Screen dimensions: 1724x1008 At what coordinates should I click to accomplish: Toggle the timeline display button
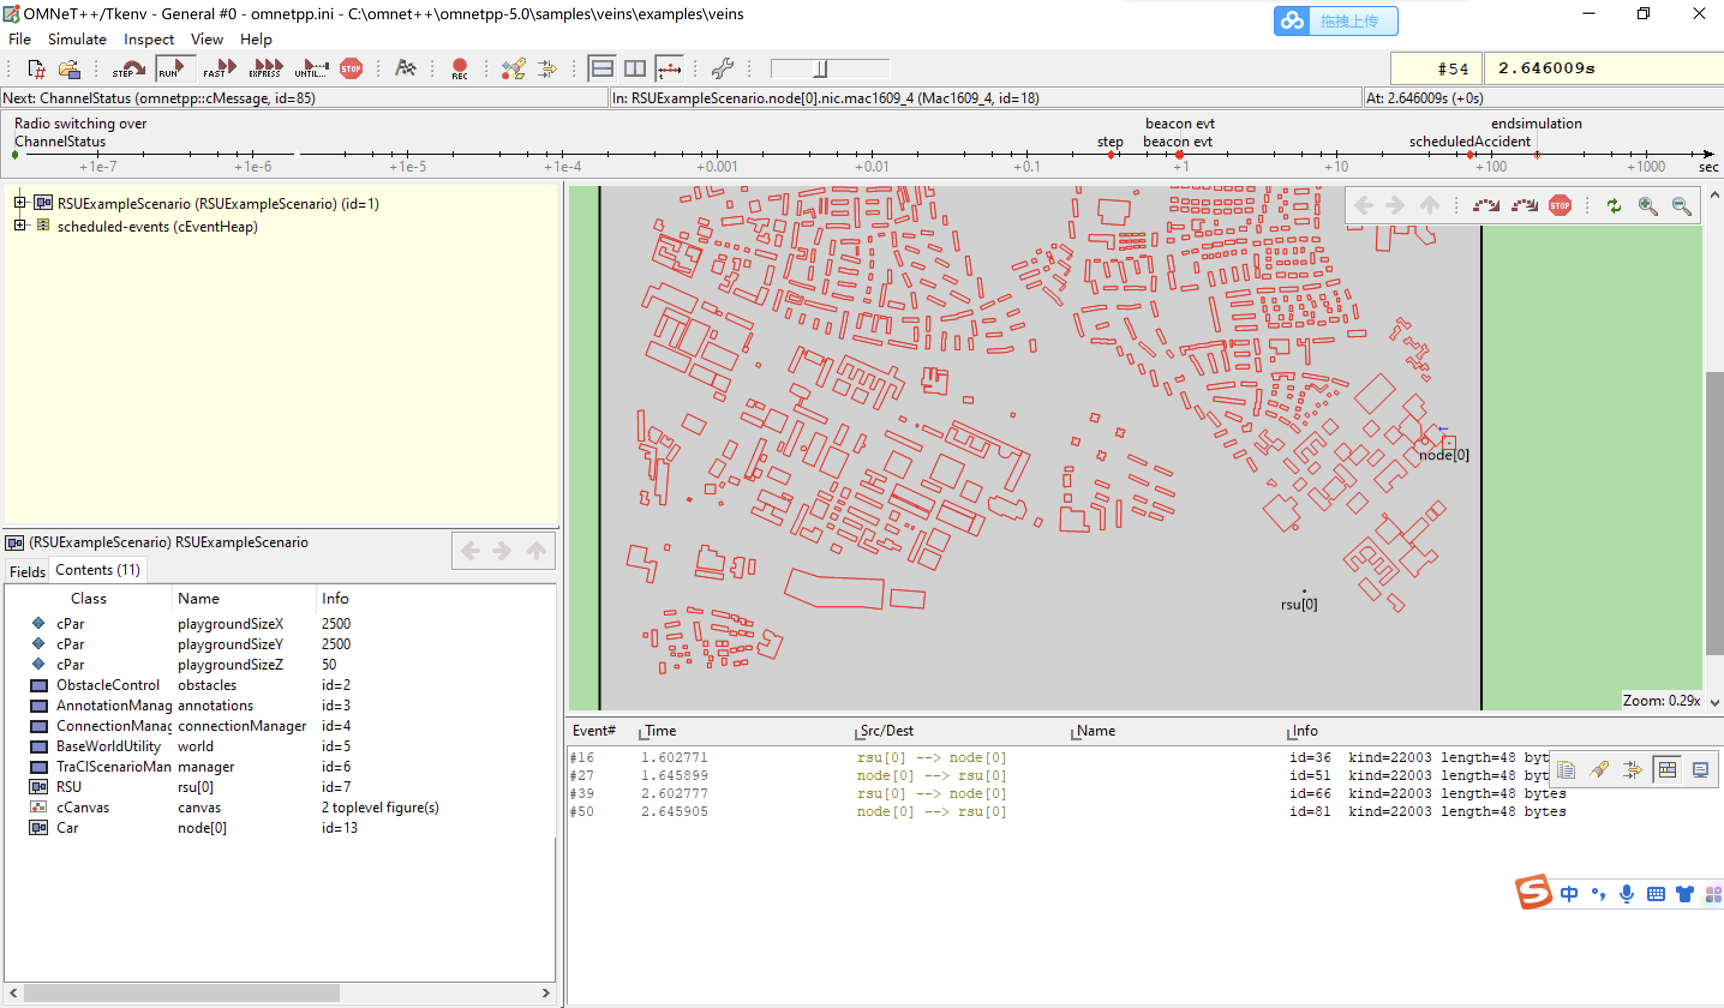point(668,68)
